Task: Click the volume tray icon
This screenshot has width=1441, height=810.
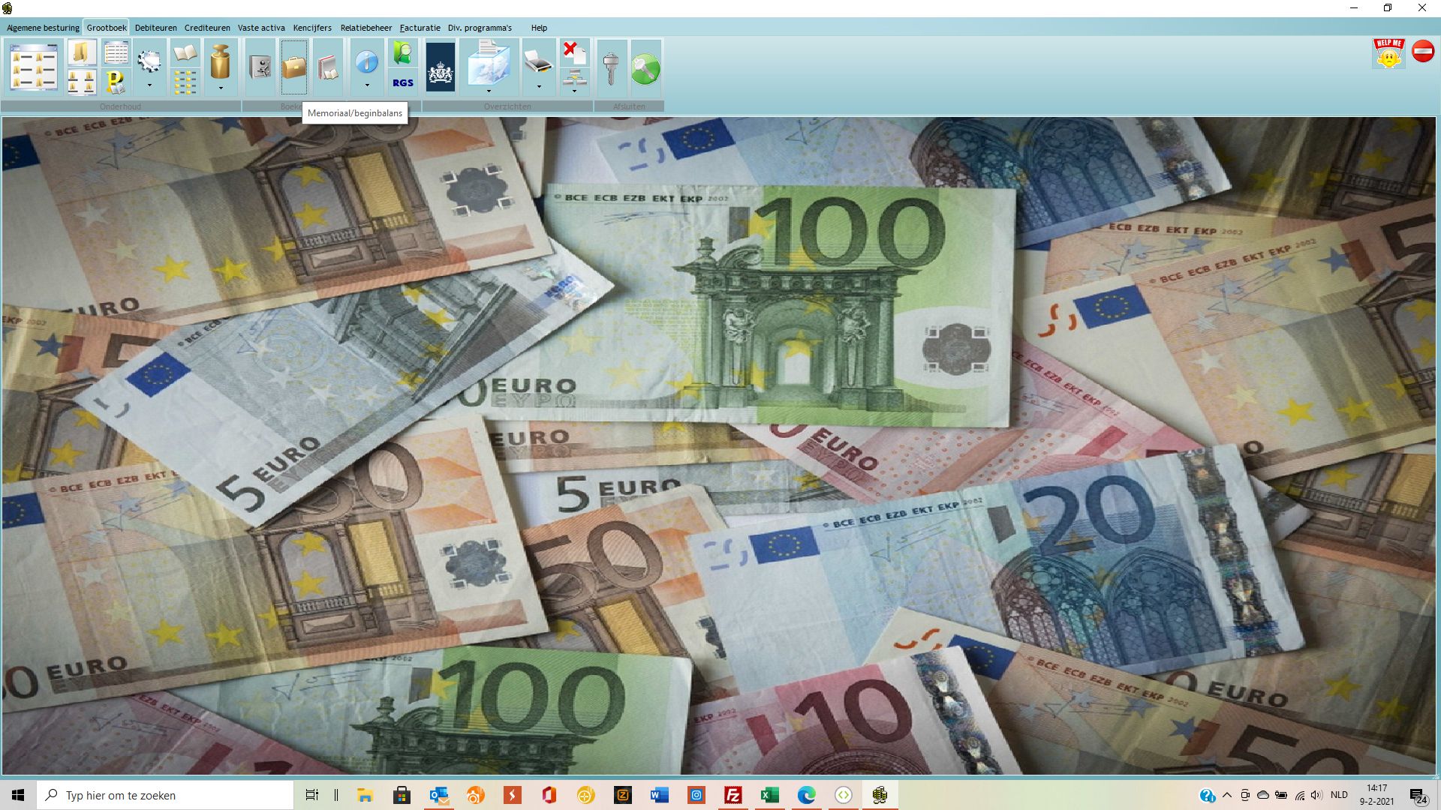Action: 1317,795
